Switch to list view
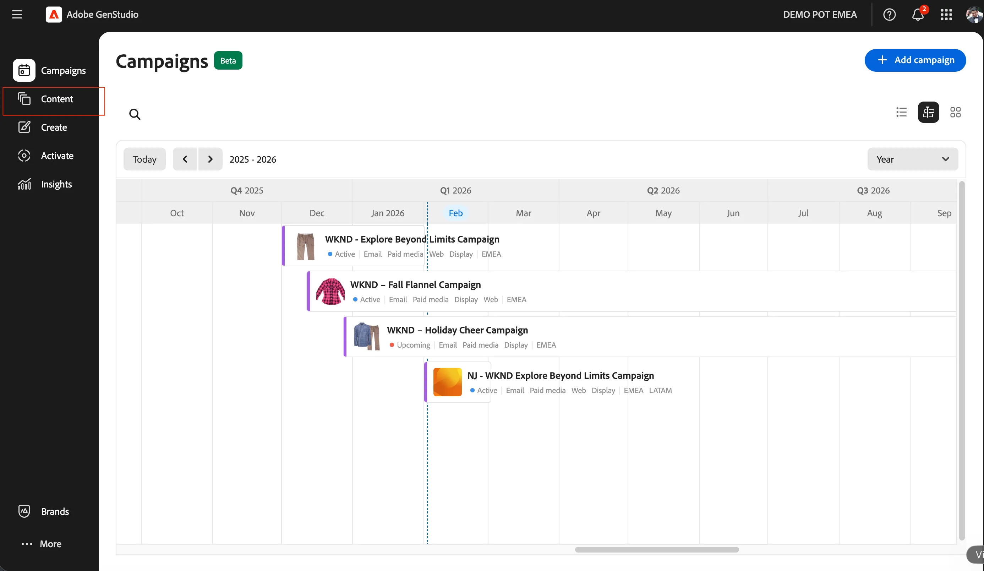 tap(901, 112)
